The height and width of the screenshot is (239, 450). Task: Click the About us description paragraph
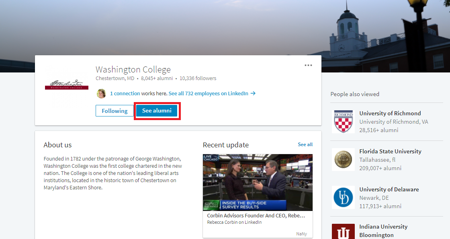(x=113, y=173)
